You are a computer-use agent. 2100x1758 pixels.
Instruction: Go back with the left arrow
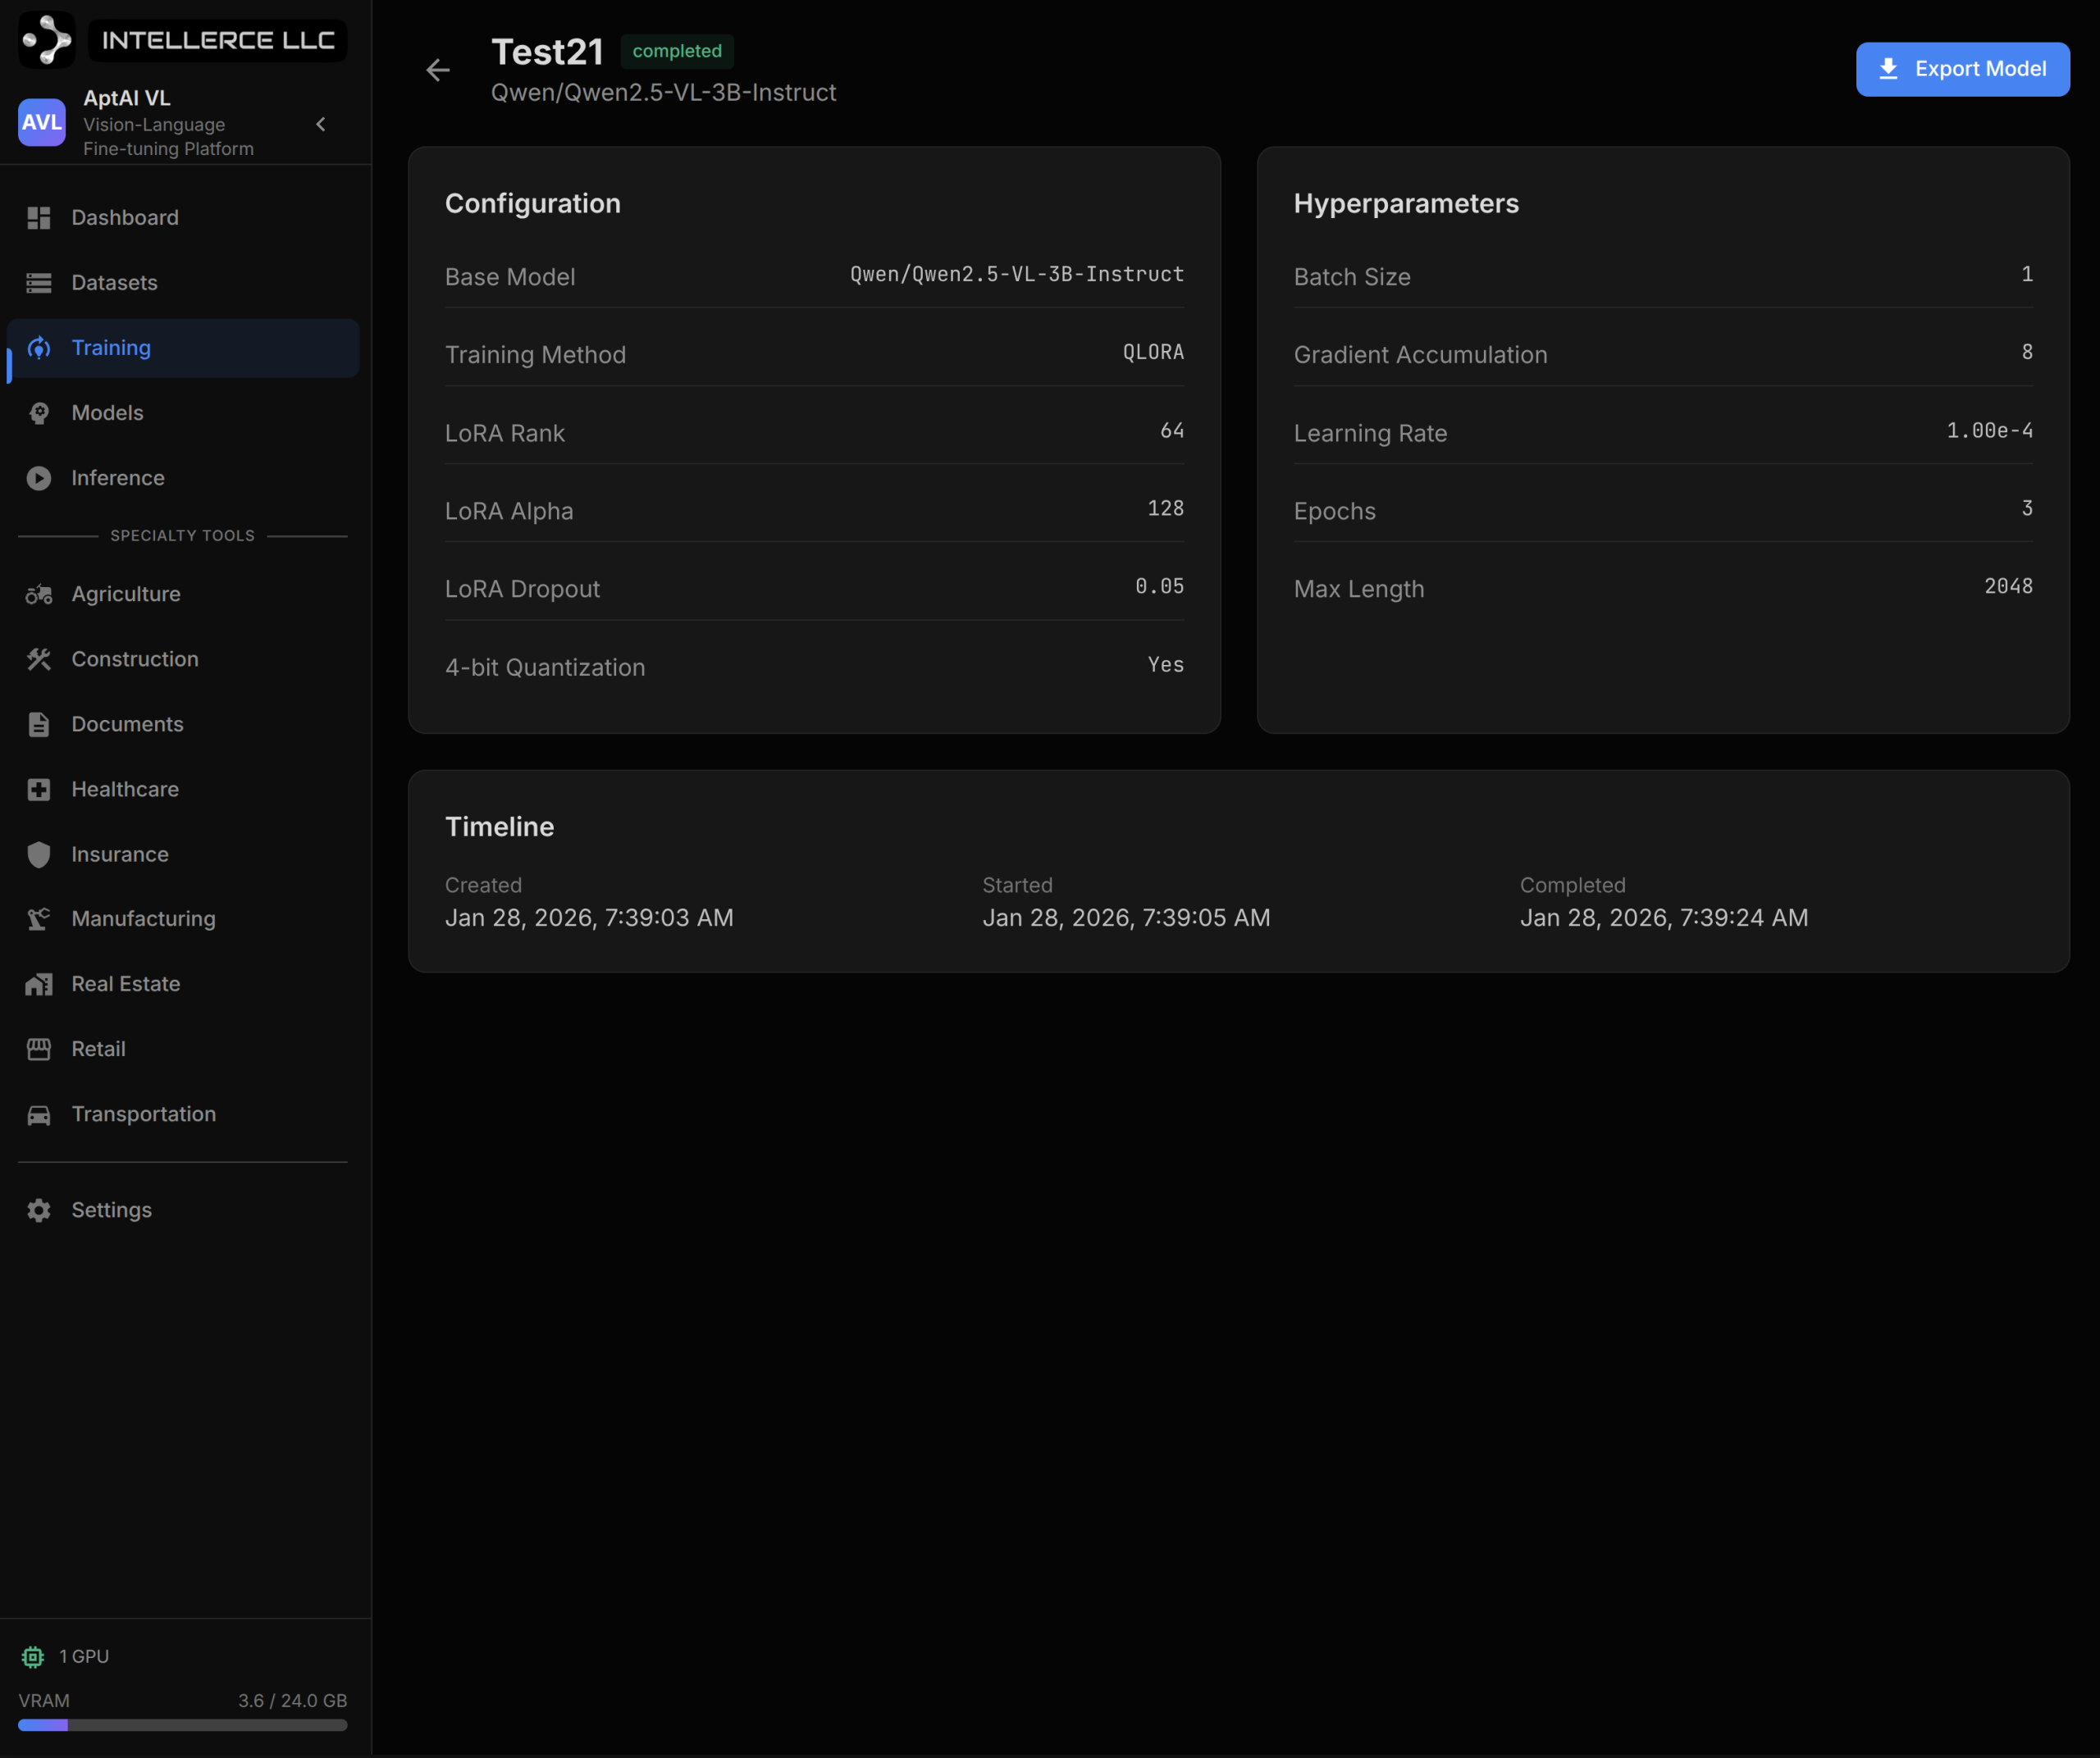(x=438, y=70)
